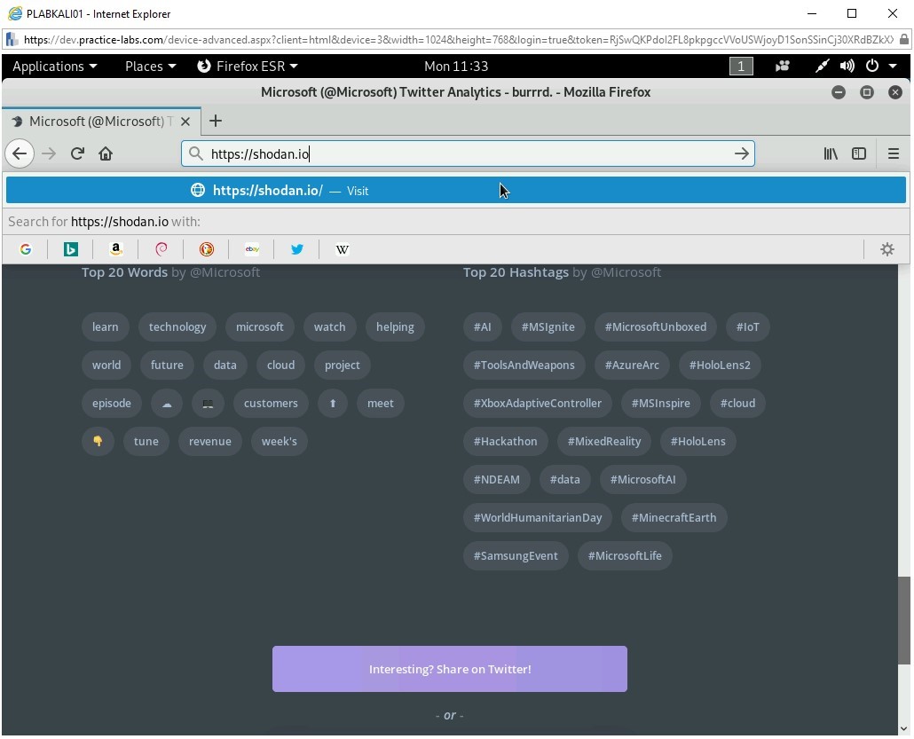Open the search engine settings gear

(x=886, y=249)
